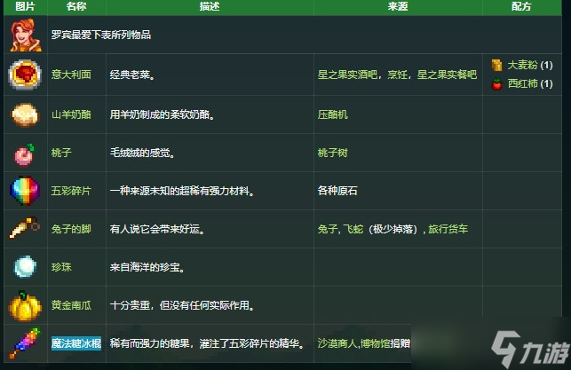Click the 描述 column header
This screenshot has width=571, height=370.
coord(210,6)
